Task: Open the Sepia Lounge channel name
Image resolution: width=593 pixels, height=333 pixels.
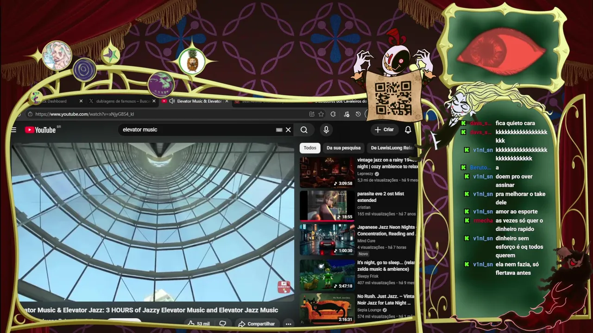Action: tap(369, 310)
